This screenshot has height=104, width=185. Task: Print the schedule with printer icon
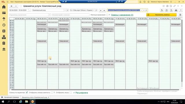pyautogui.click(x=176, y=10)
